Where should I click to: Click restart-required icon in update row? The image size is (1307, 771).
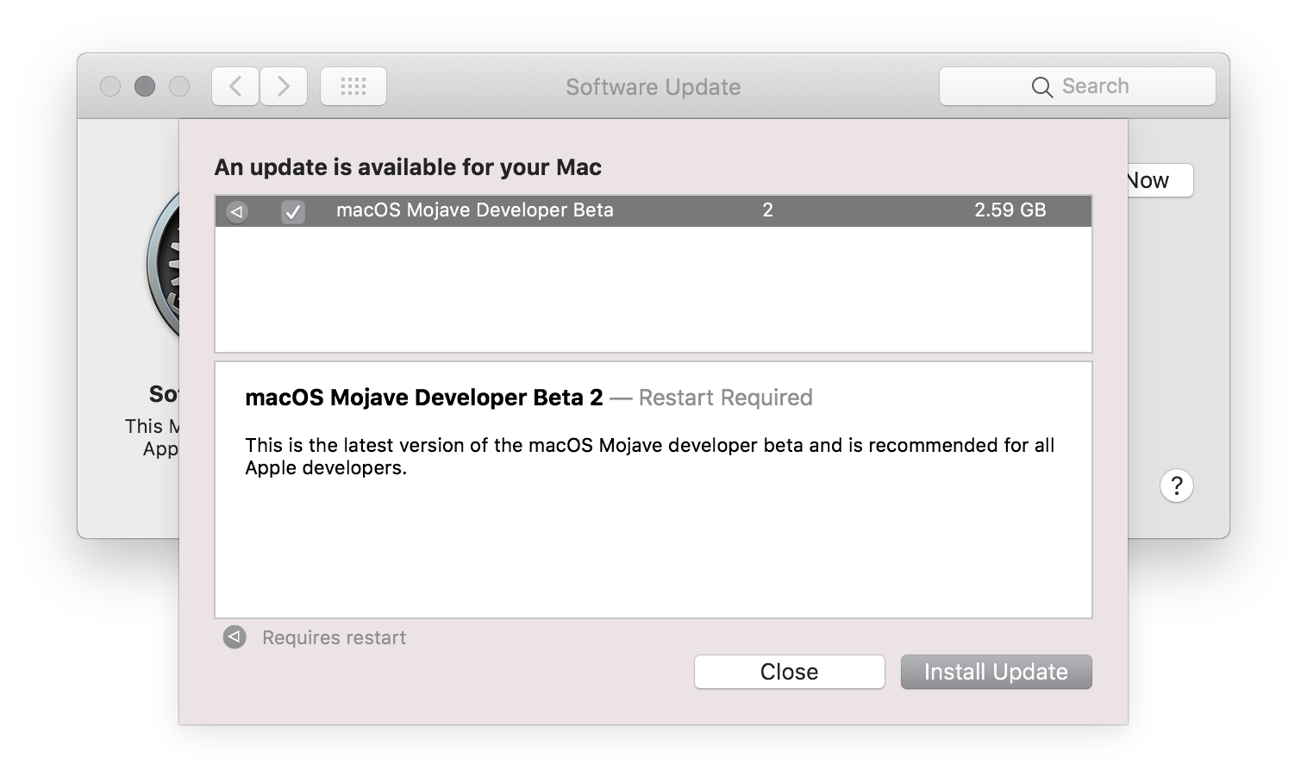tap(237, 211)
